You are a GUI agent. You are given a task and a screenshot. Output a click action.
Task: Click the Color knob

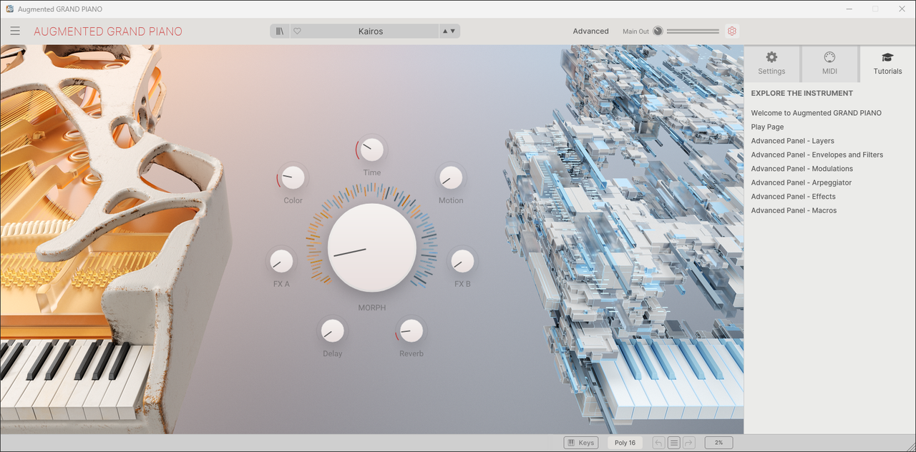coord(293,177)
